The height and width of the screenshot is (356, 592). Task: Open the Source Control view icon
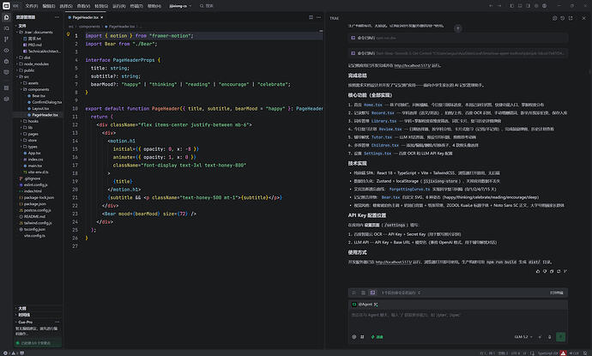6,39
